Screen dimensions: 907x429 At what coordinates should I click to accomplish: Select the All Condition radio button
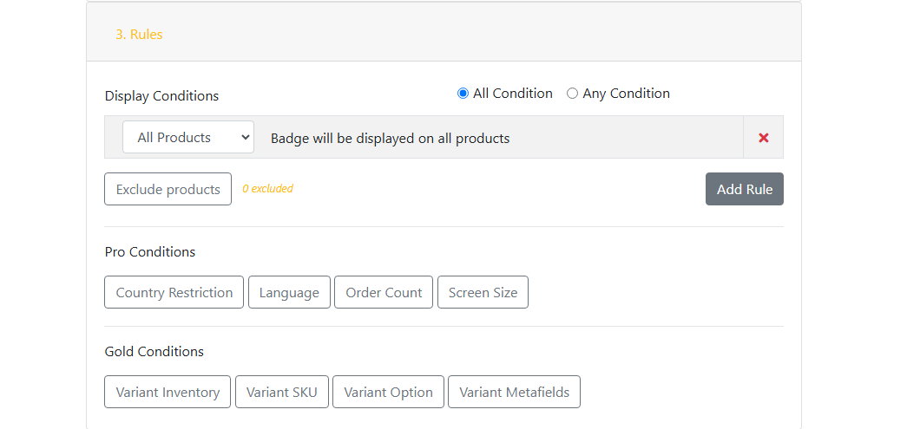463,94
